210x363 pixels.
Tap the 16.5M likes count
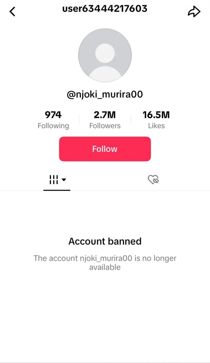[156, 115]
